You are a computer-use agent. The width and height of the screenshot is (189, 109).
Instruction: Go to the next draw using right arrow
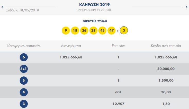pyautogui.click(x=187, y=7)
